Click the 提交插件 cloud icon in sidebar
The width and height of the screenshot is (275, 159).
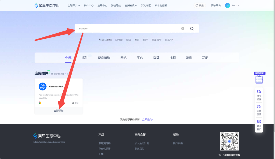(259, 92)
